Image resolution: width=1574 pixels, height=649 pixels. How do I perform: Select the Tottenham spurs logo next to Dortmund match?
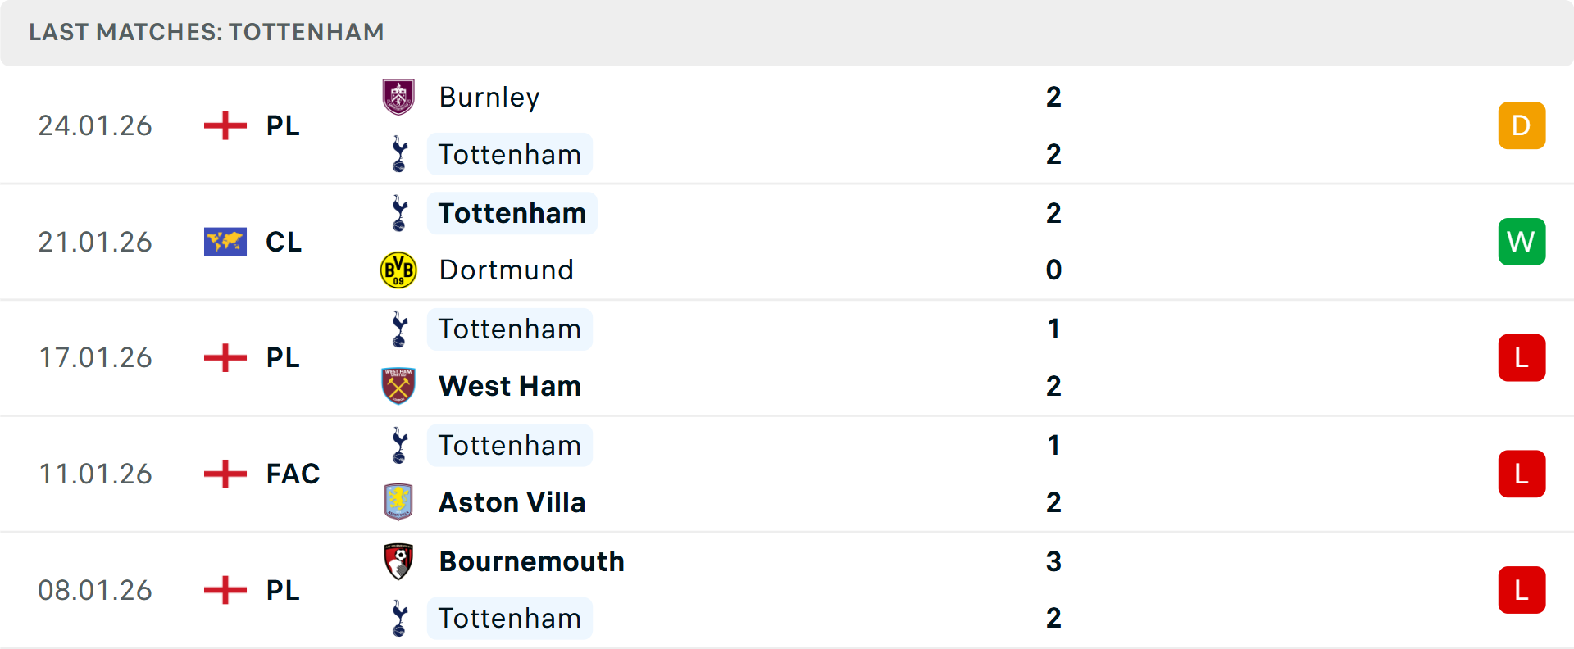pyautogui.click(x=399, y=212)
